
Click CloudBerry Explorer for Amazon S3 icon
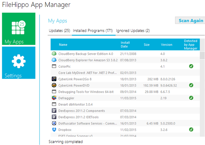click(x=54, y=60)
